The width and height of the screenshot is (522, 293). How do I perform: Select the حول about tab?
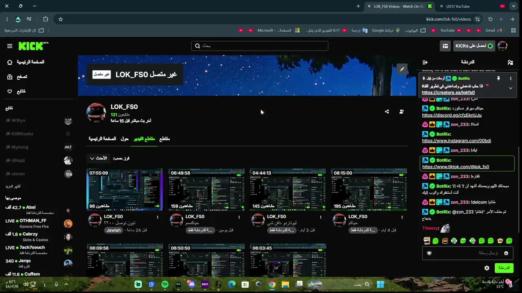tap(124, 139)
